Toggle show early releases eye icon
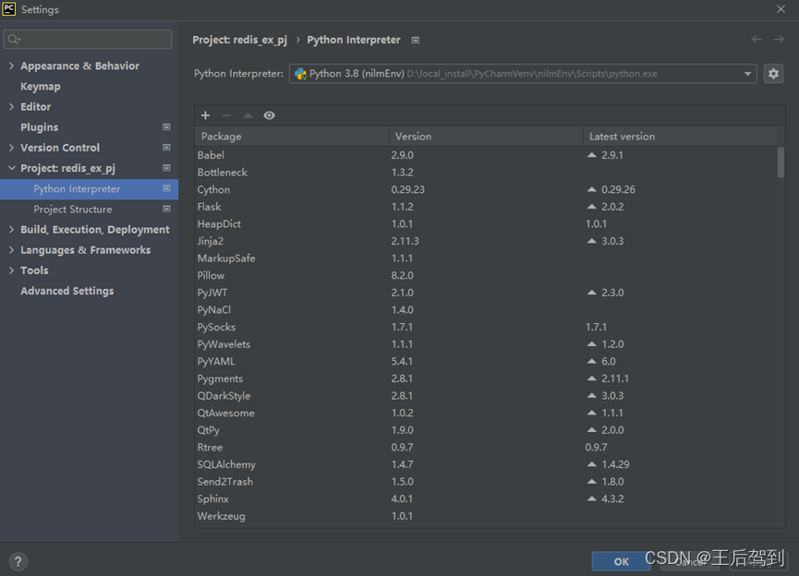 269,115
